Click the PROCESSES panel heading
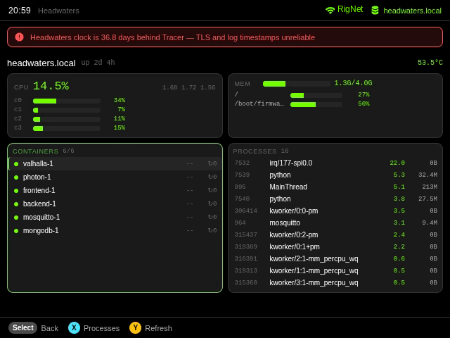450x338 pixels. click(x=255, y=151)
